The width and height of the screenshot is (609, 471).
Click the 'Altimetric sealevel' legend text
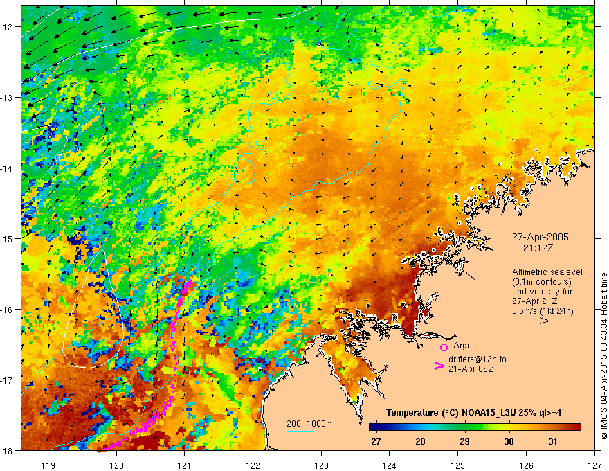[x=547, y=272]
